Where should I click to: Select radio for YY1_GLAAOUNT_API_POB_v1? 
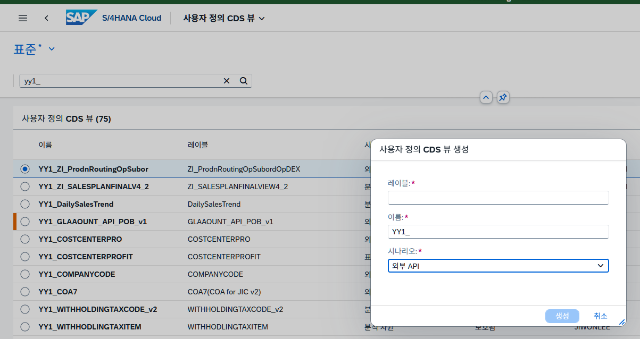click(x=25, y=222)
